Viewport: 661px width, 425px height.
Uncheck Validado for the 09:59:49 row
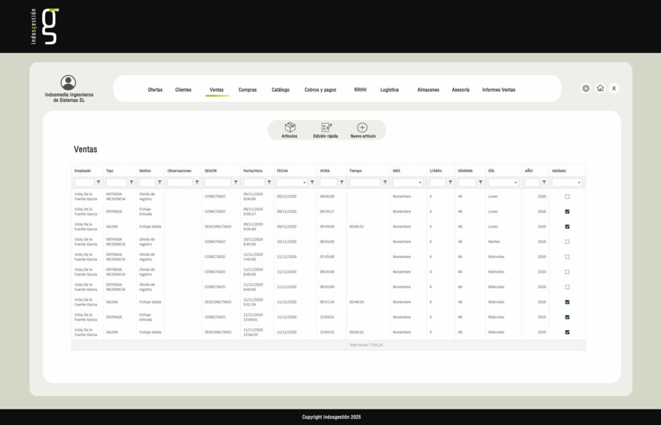pyautogui.click(x=567, y=226)
